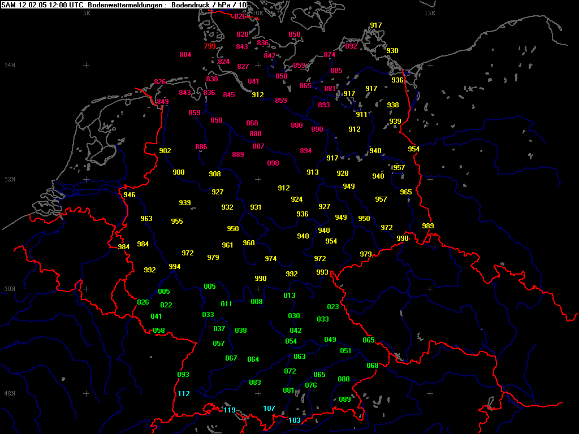Screen dimensions: 579x434
Task: Click the yellow pressure value 994
Action: tap(175, 267)
